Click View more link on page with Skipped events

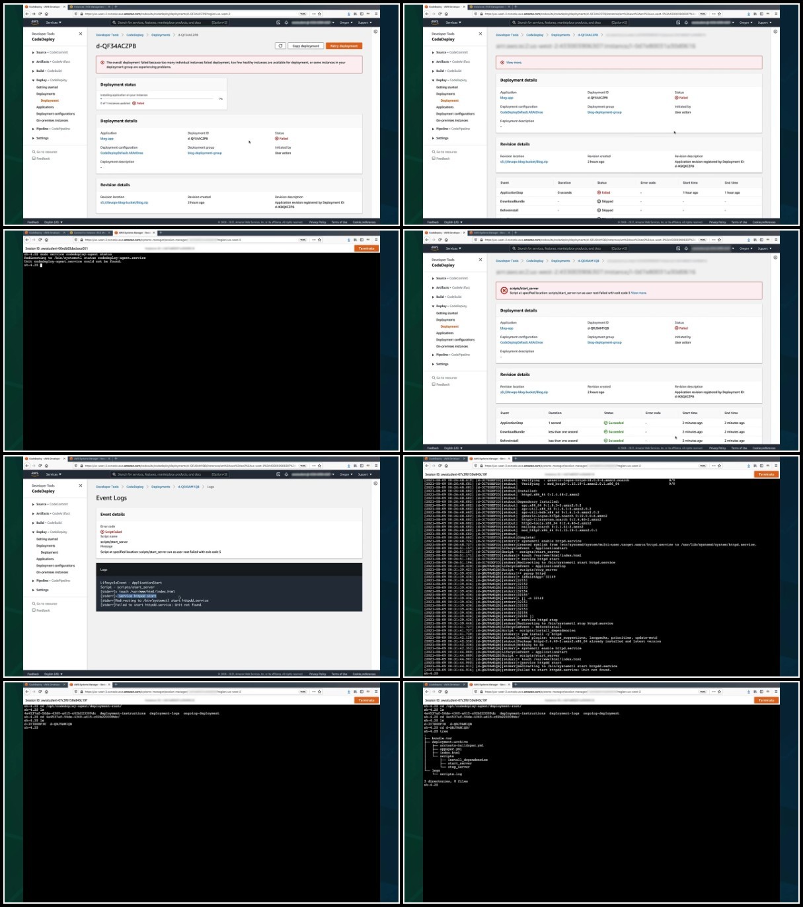click(514, 63)
